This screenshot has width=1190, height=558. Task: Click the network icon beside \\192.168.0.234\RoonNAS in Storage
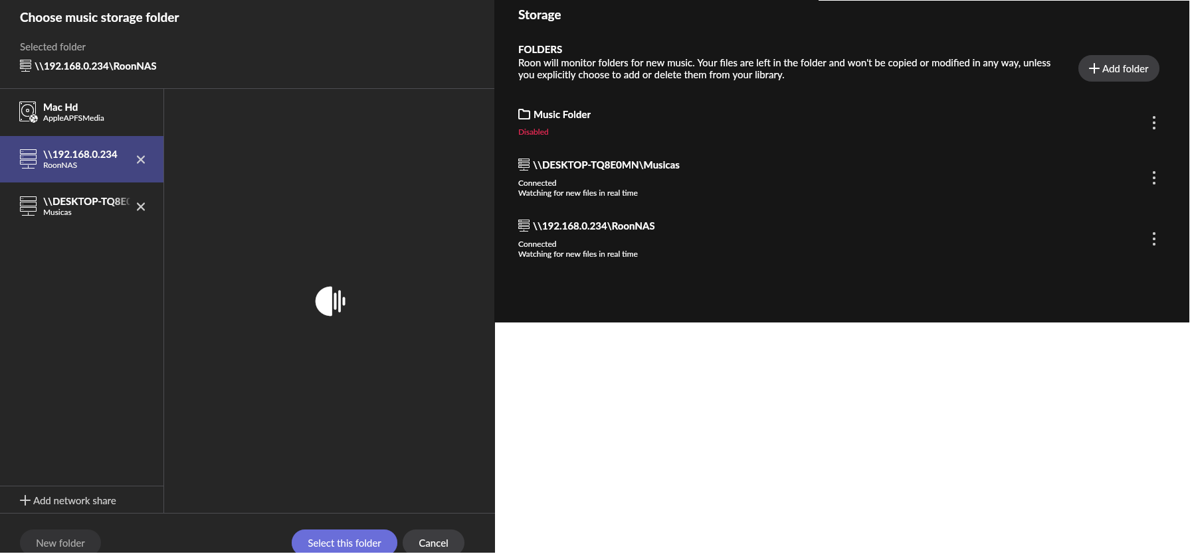524,226
